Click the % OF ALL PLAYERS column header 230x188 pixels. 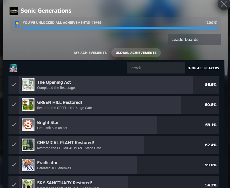tap(203, 68)
